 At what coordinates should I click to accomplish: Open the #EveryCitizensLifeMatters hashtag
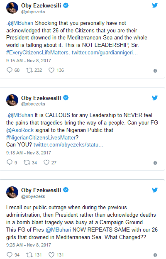tap(37, 53)
